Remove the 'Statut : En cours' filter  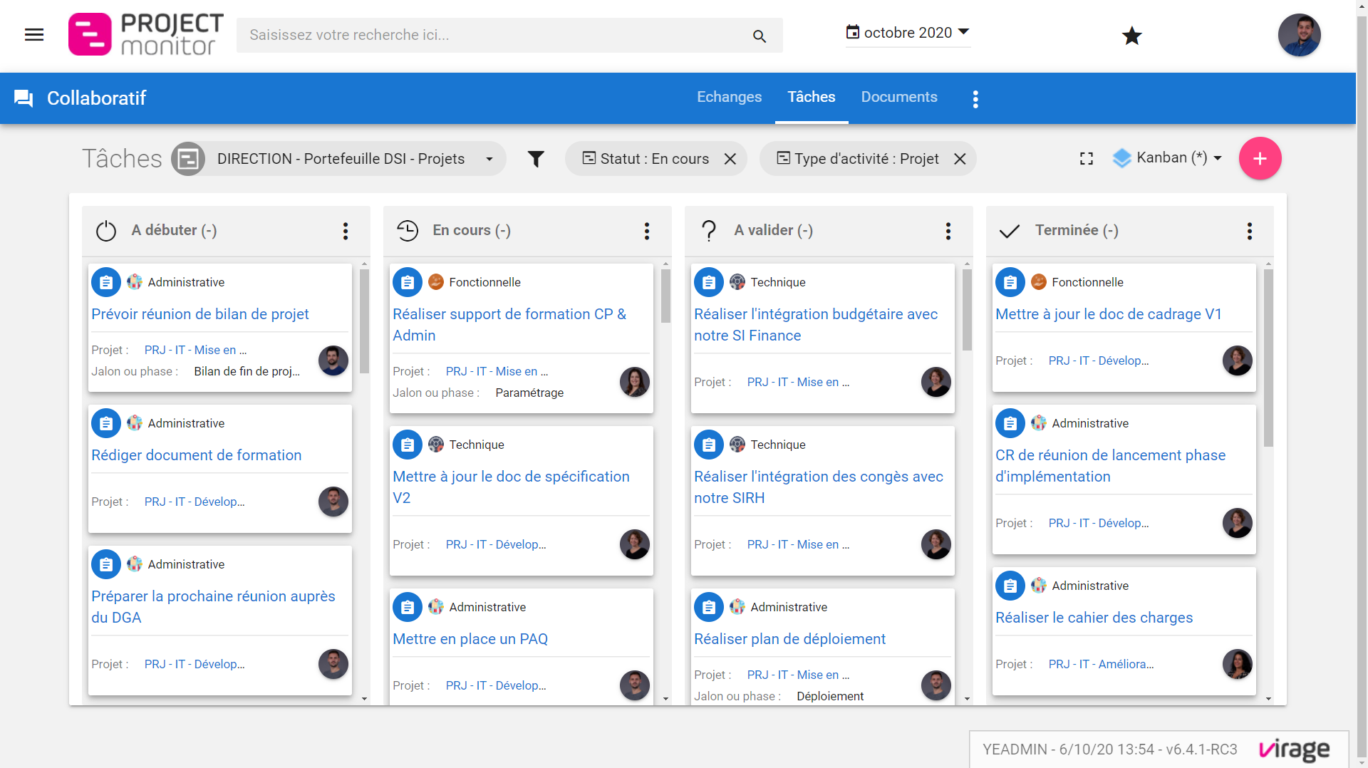point(730,159)
